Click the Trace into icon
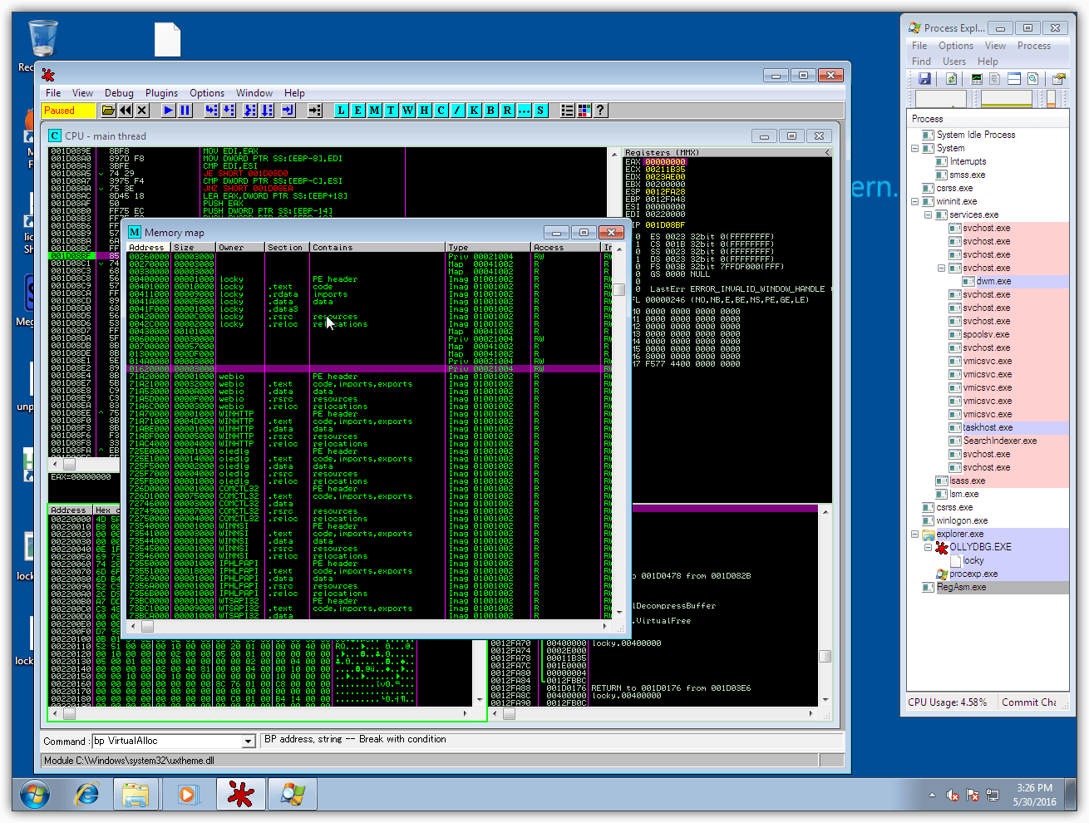Viewport: 1089px width, 823px height. [250, 110]
